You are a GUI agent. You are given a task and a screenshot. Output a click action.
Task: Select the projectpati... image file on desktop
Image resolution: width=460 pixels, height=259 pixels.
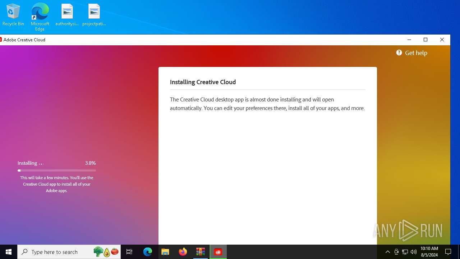[94, 15]
